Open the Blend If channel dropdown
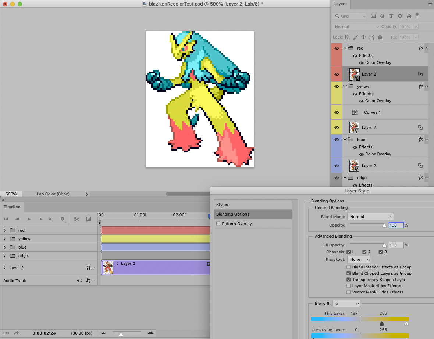Viewport: 434px width, 339px height. pos(346,303)
